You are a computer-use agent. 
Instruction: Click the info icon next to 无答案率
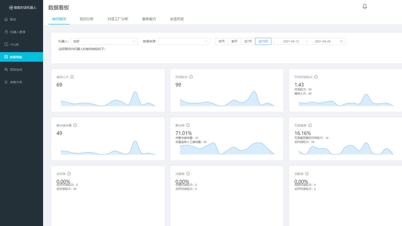pyautogui.click(x=310, y=125)
